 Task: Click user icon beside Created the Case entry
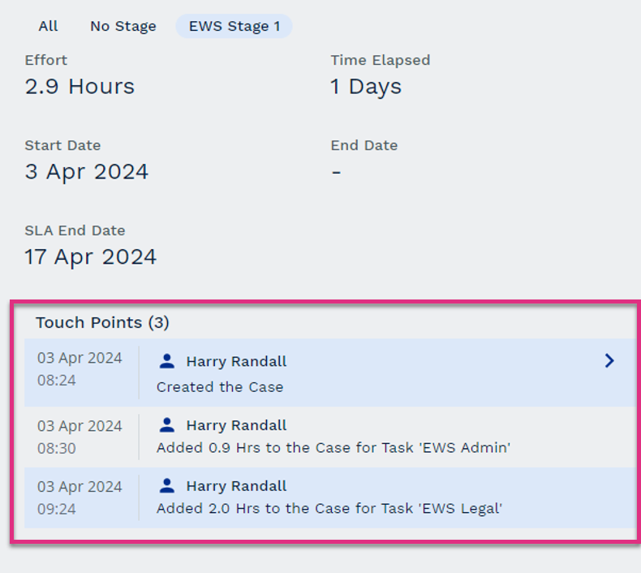pos(167,361)
